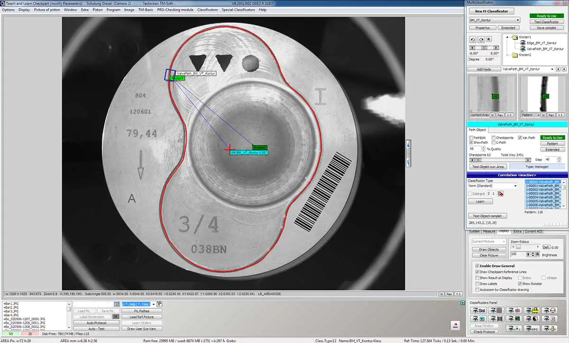Click the Brightness value field
569x343 pixels.
(518, 254)
